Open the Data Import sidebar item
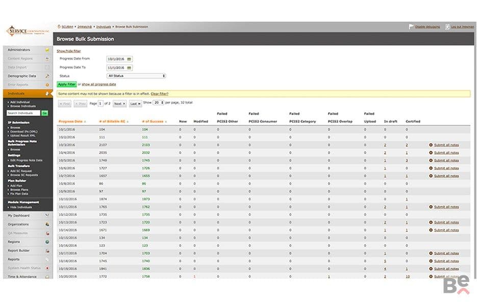The height and width of the screenshot is (306, 477). (x=28, y=67)
